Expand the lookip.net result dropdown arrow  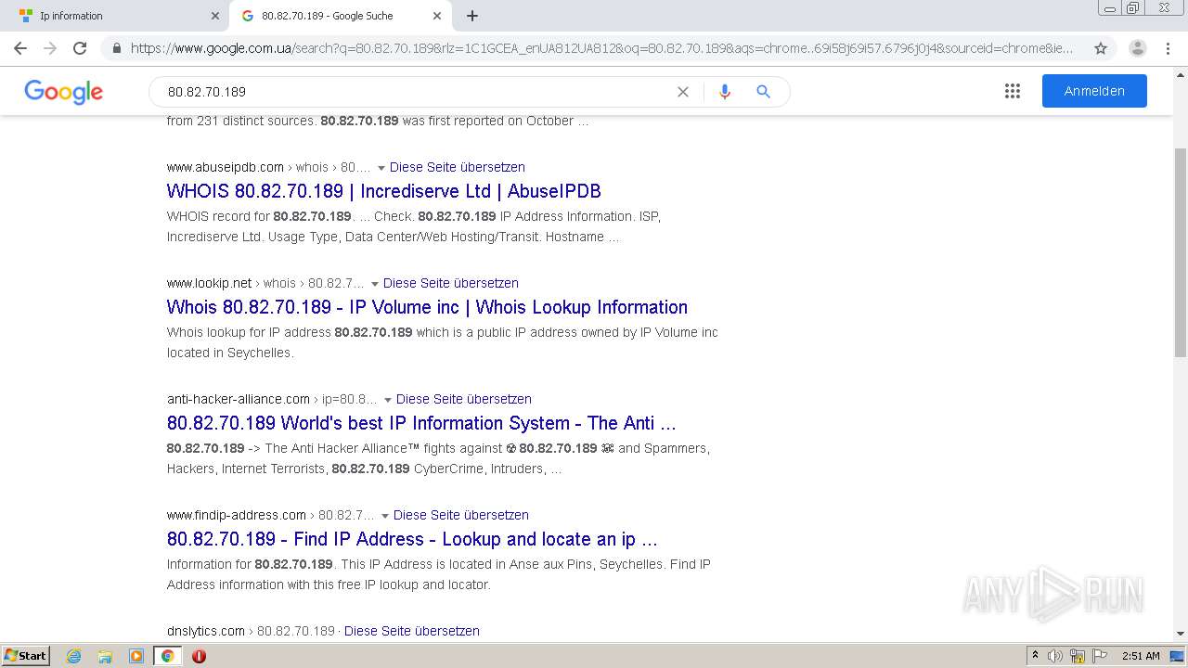(374, 284)
